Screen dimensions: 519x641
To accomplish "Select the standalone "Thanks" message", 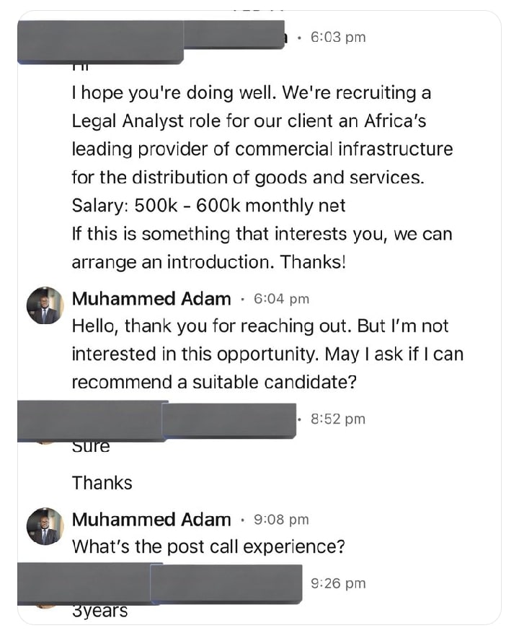I will (x=102, y=483).
